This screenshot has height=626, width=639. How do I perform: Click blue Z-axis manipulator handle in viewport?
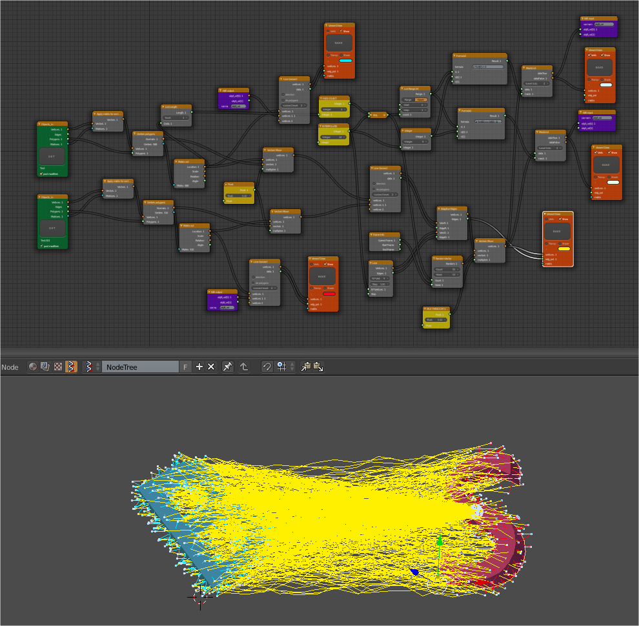(414, 572)
